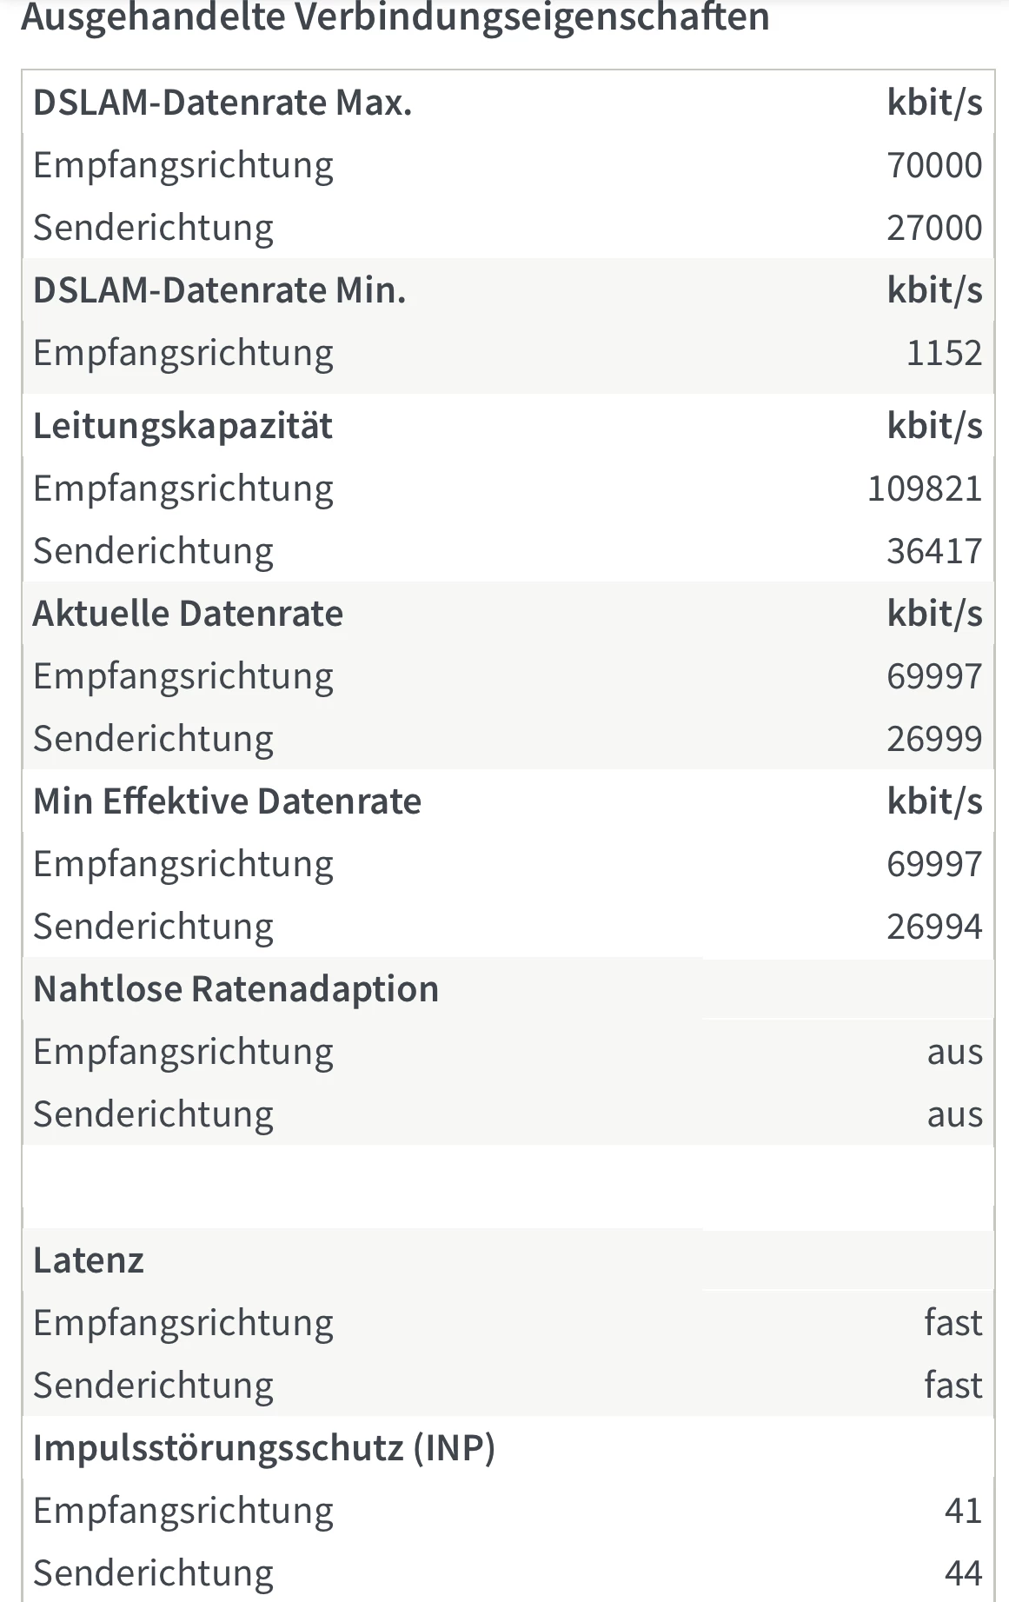
Task: Click the INP send value 44
Action: pyautogui.click(x=963, y=1573)
